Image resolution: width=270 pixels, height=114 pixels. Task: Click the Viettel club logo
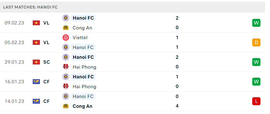pyautogui.click(x=66, y=38)
